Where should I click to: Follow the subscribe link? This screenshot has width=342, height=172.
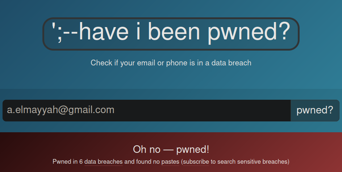196,162
